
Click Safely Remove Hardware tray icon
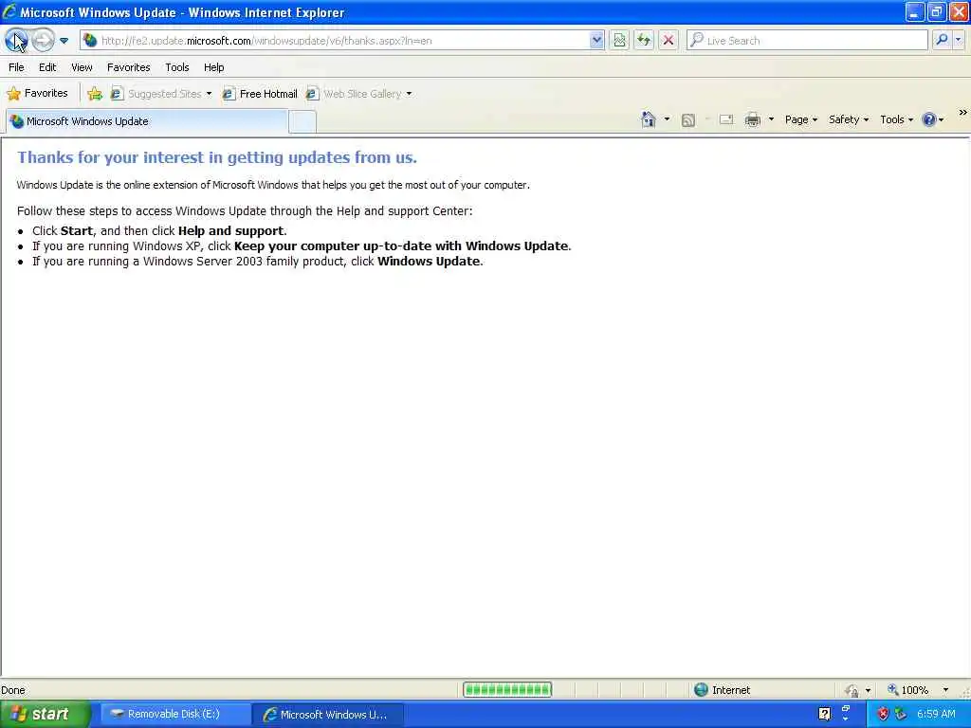click(x=901, y=715)
